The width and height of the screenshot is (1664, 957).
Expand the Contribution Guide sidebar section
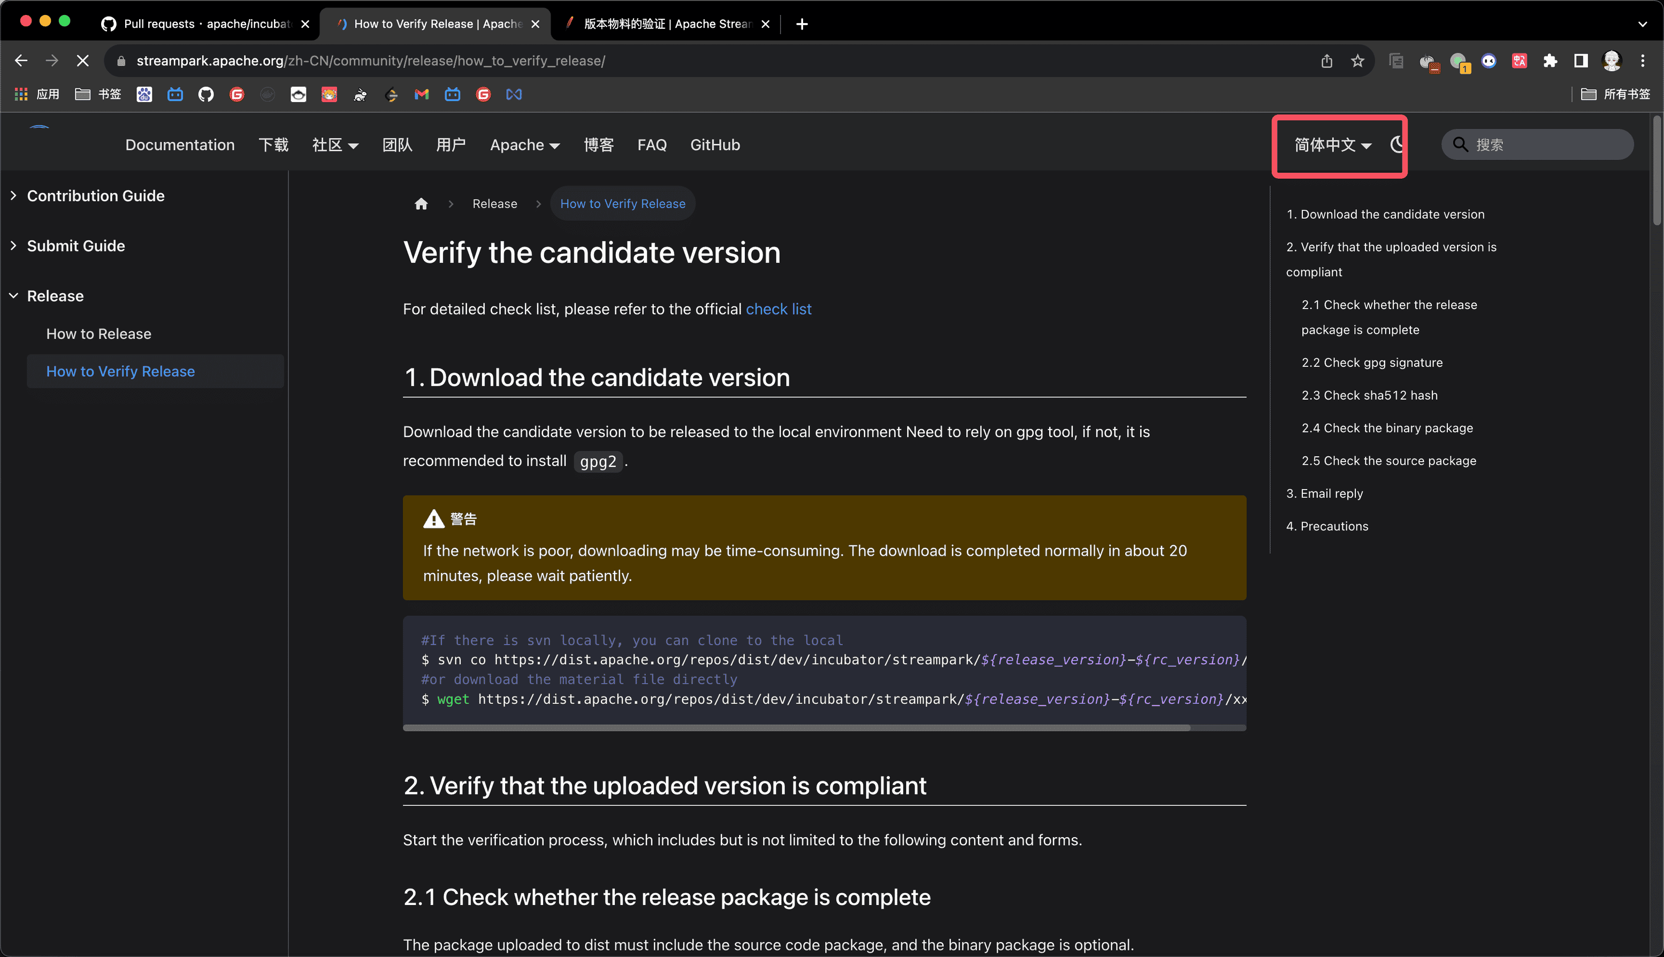click(x=95, y=196)
